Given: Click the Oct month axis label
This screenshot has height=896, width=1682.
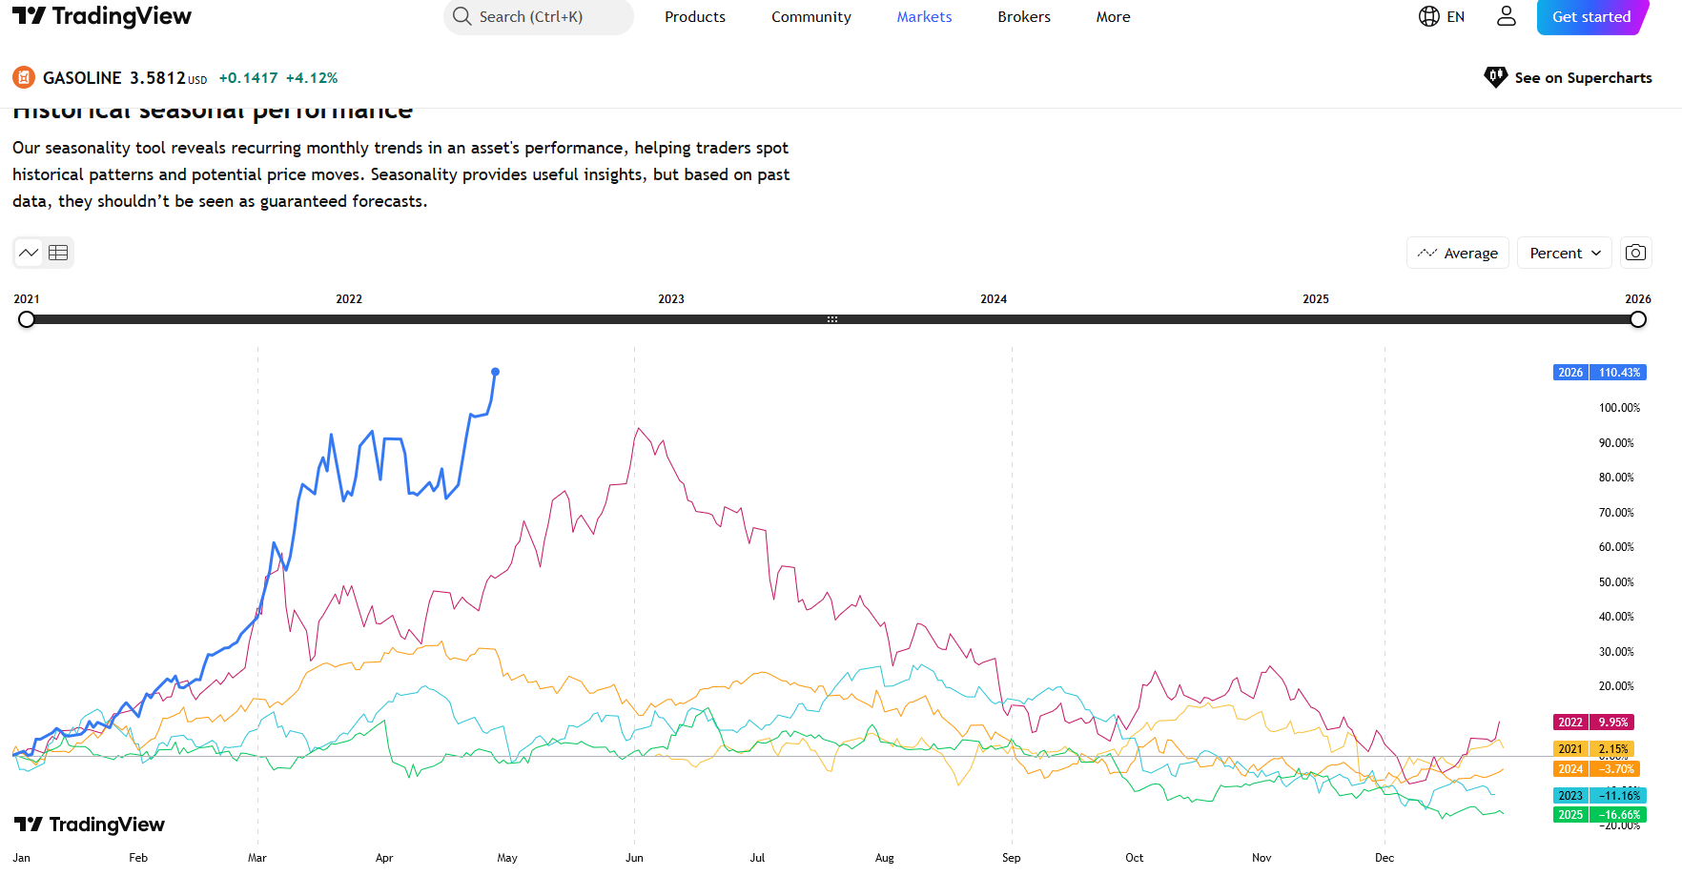Looking at the screenshot, I should [1135, 858].
